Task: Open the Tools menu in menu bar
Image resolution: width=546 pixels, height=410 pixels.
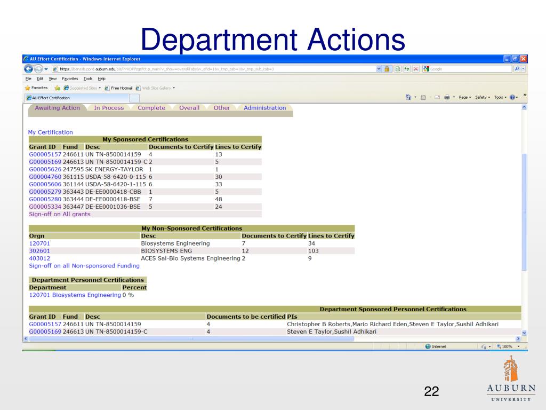Action: click(88, 79)
